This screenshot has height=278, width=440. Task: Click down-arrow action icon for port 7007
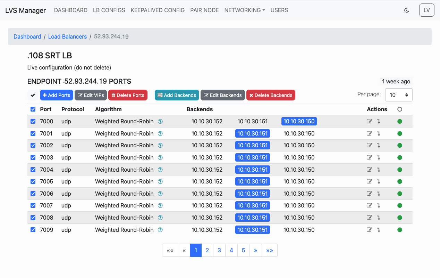[379, 206]
